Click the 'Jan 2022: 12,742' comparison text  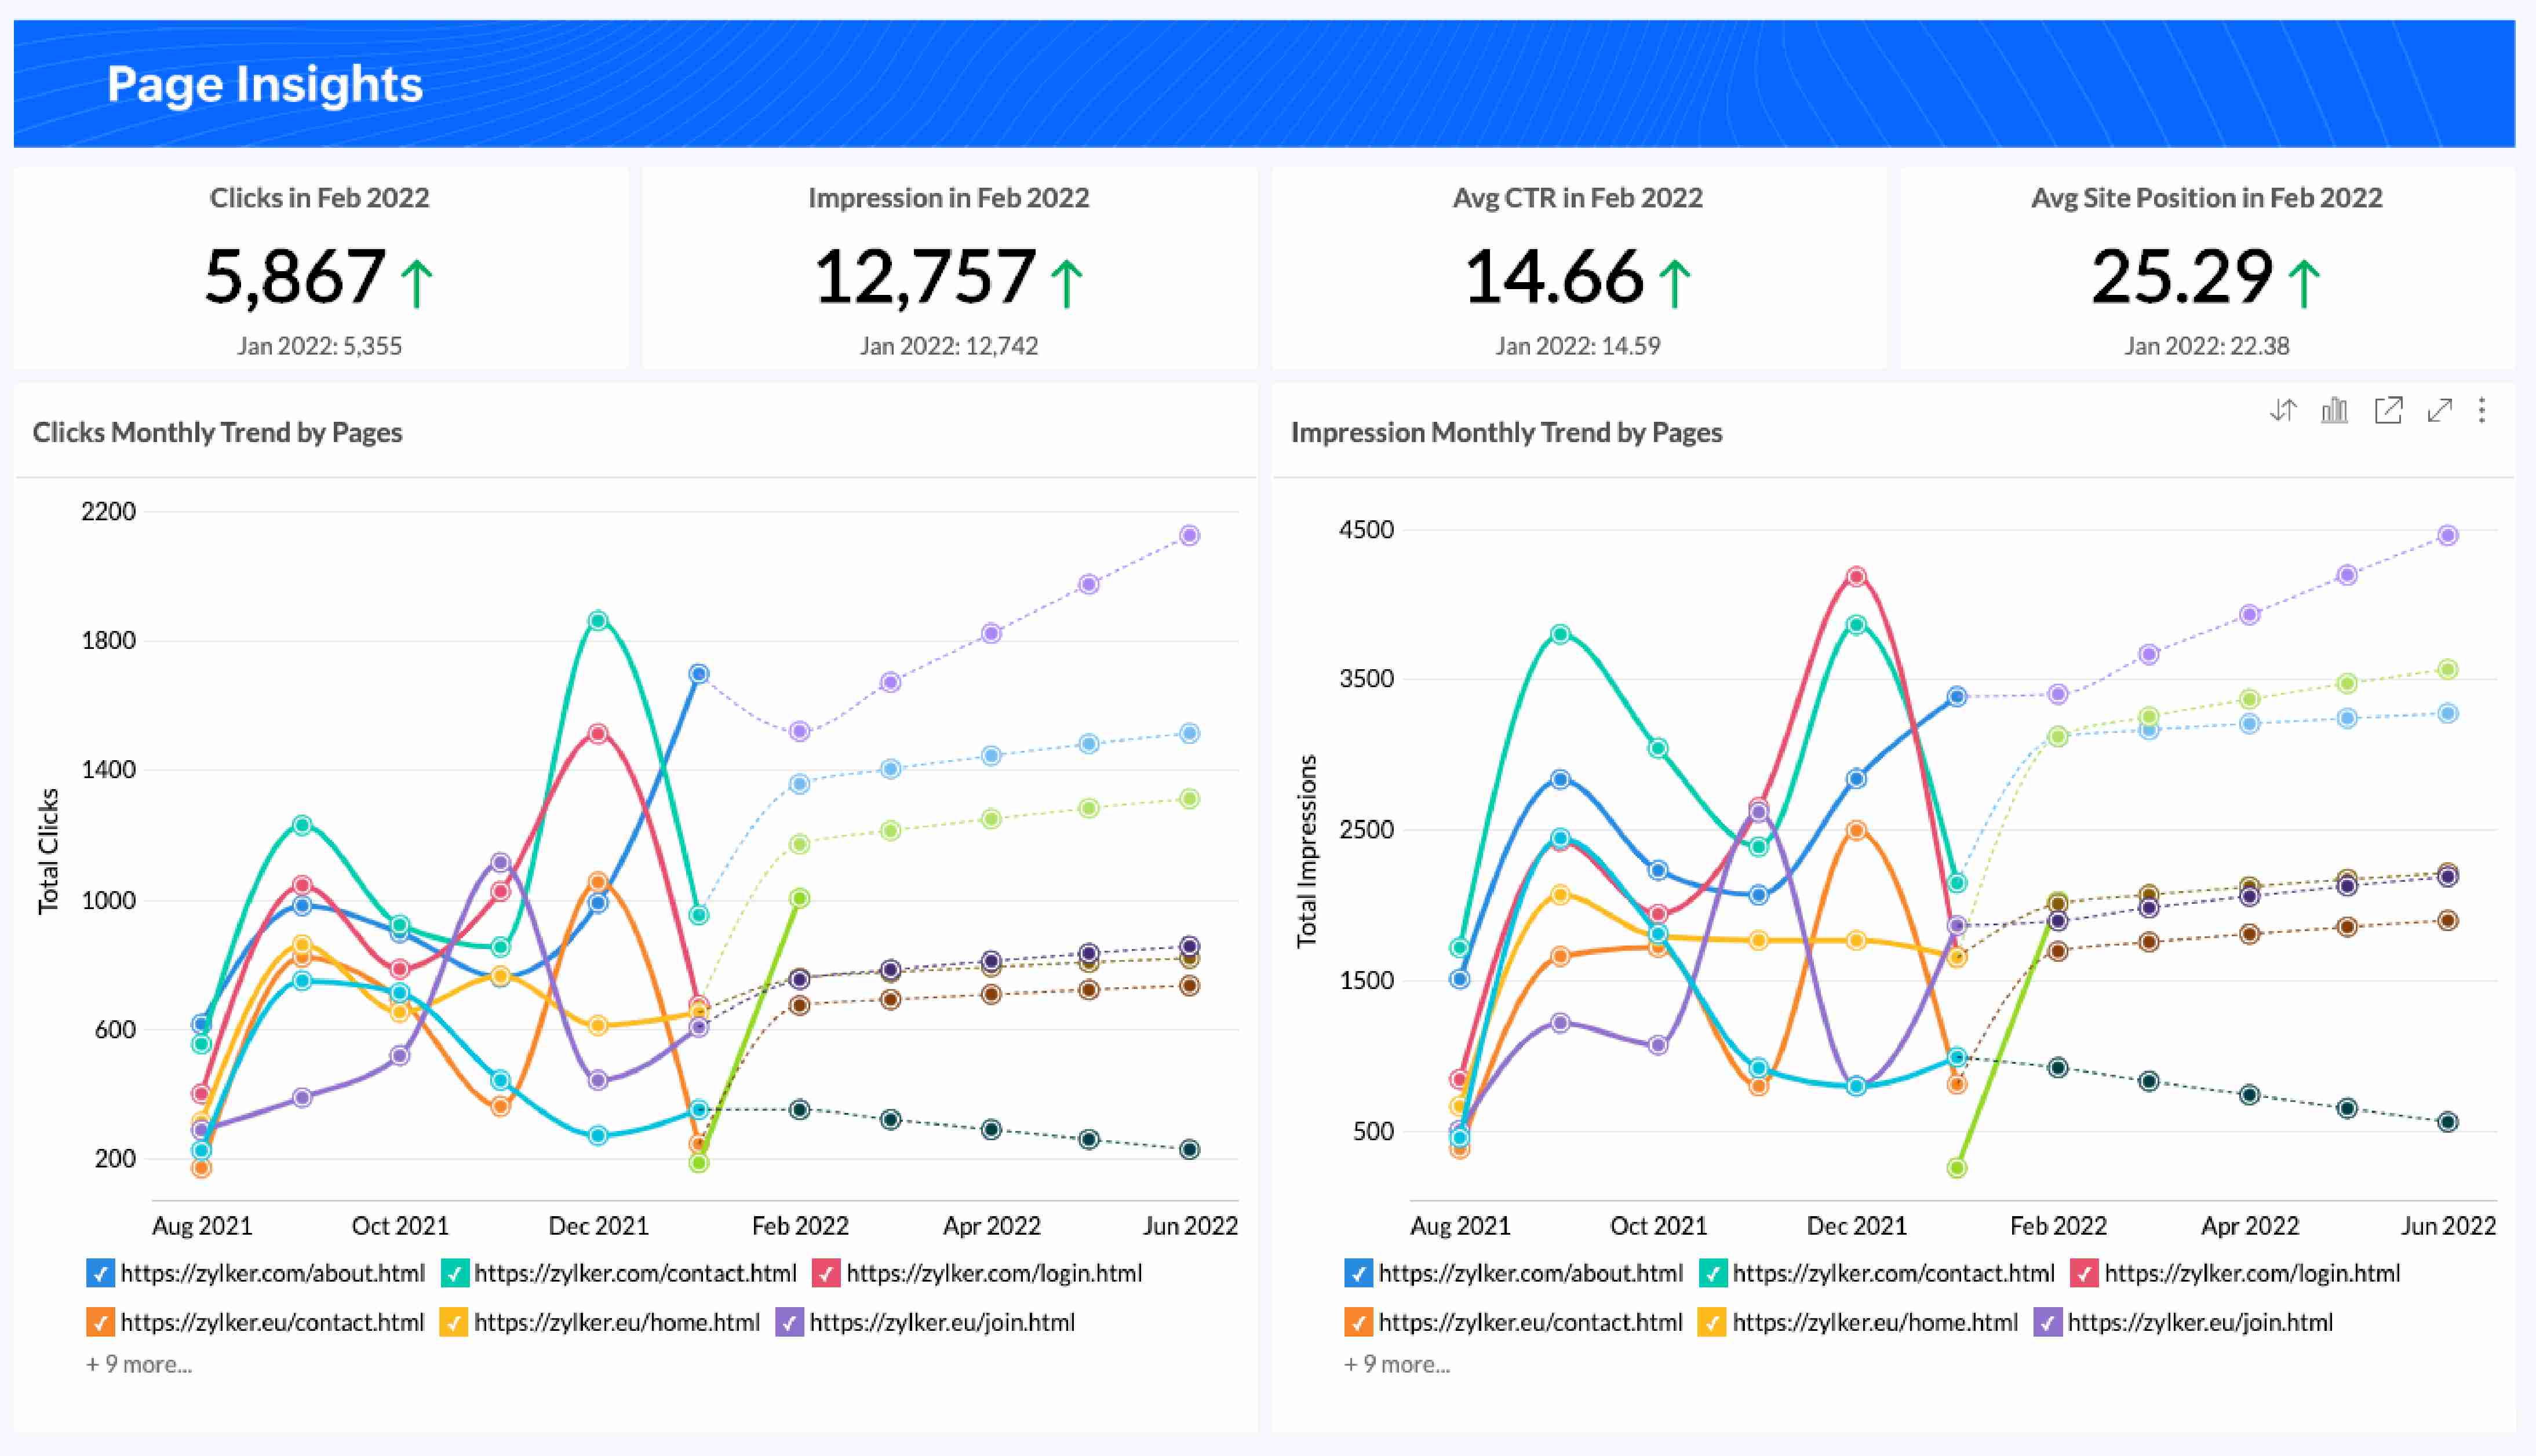pos(949,346)
